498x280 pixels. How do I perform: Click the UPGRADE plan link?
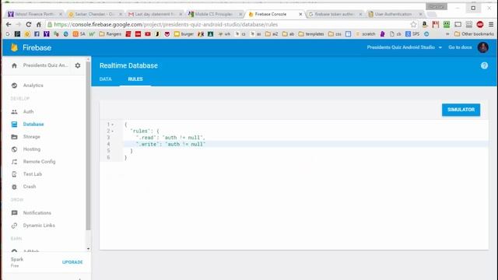click(x=72, y=262)
